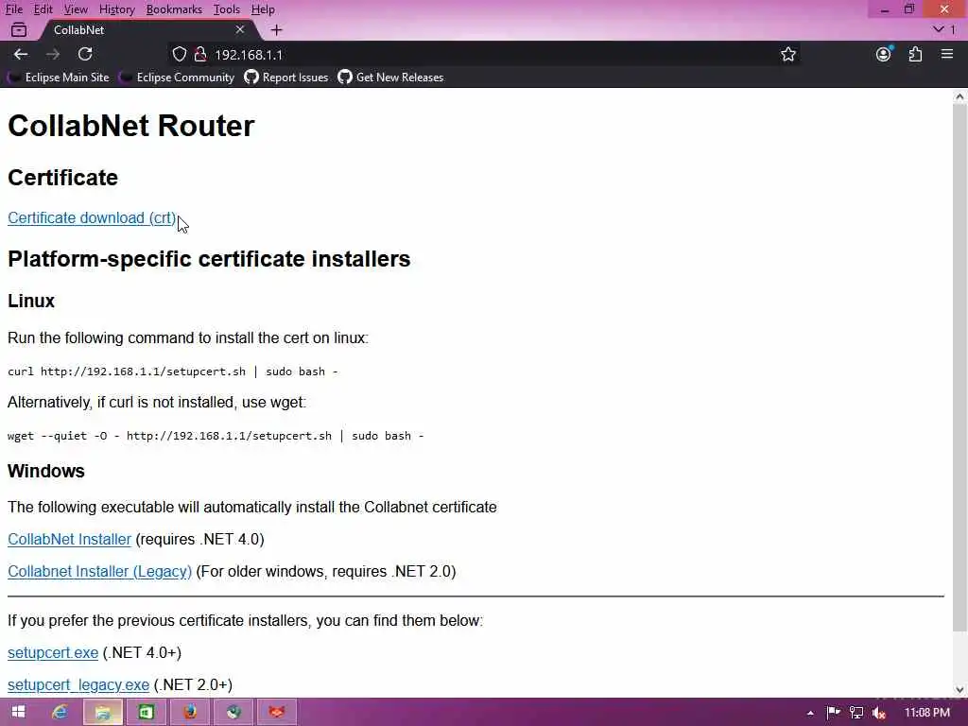Open a new tab with plus button
Image resolution: width=968 pixels, height=726 pixels.
tap(276, 29)
